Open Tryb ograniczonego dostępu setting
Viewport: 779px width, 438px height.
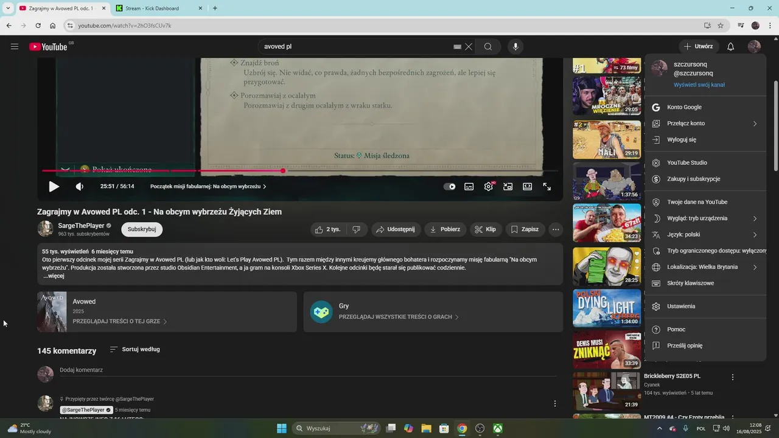(x=705, y=251)
